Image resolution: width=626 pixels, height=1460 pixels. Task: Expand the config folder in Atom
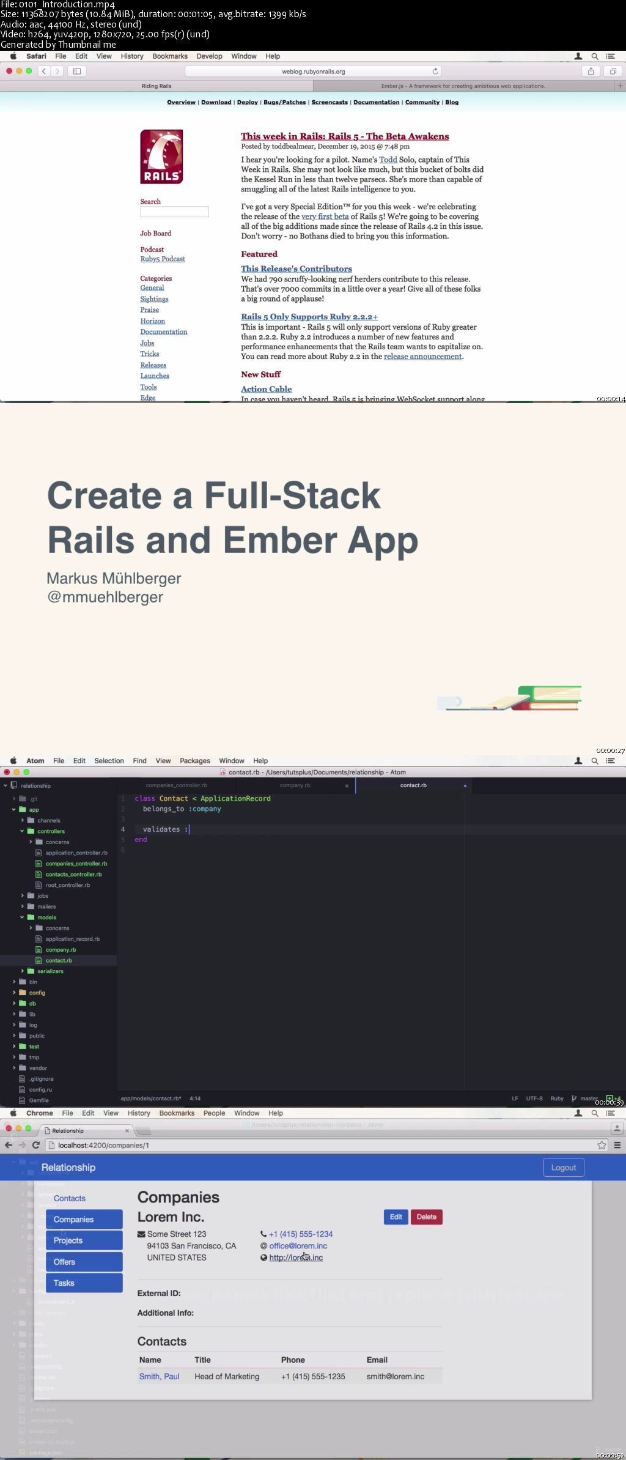click(x=13, y=993)
